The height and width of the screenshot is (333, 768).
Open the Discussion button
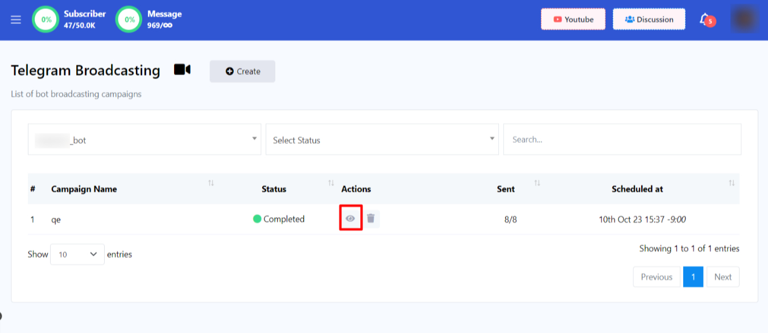click(649, 19)
